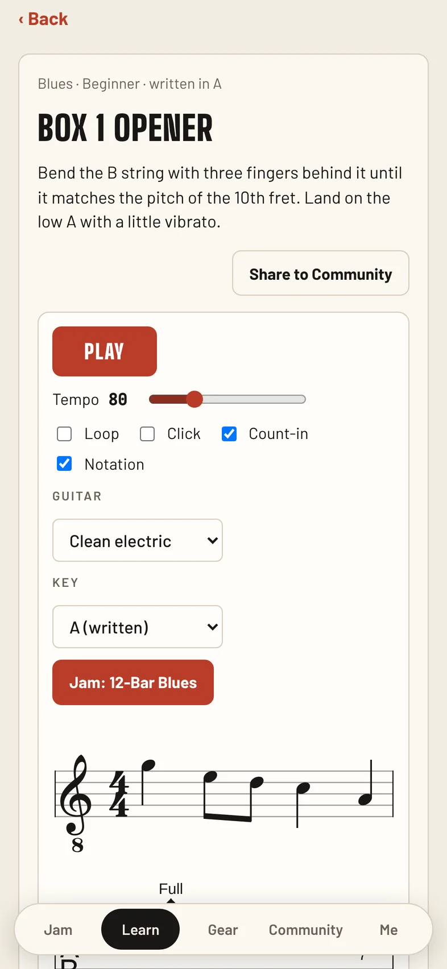Go back using the Back link
447x969 pixels.
pos(43,19)
